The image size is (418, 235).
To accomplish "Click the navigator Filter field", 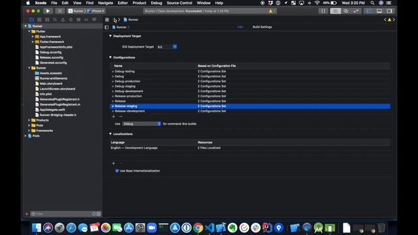I will (63, 213).
